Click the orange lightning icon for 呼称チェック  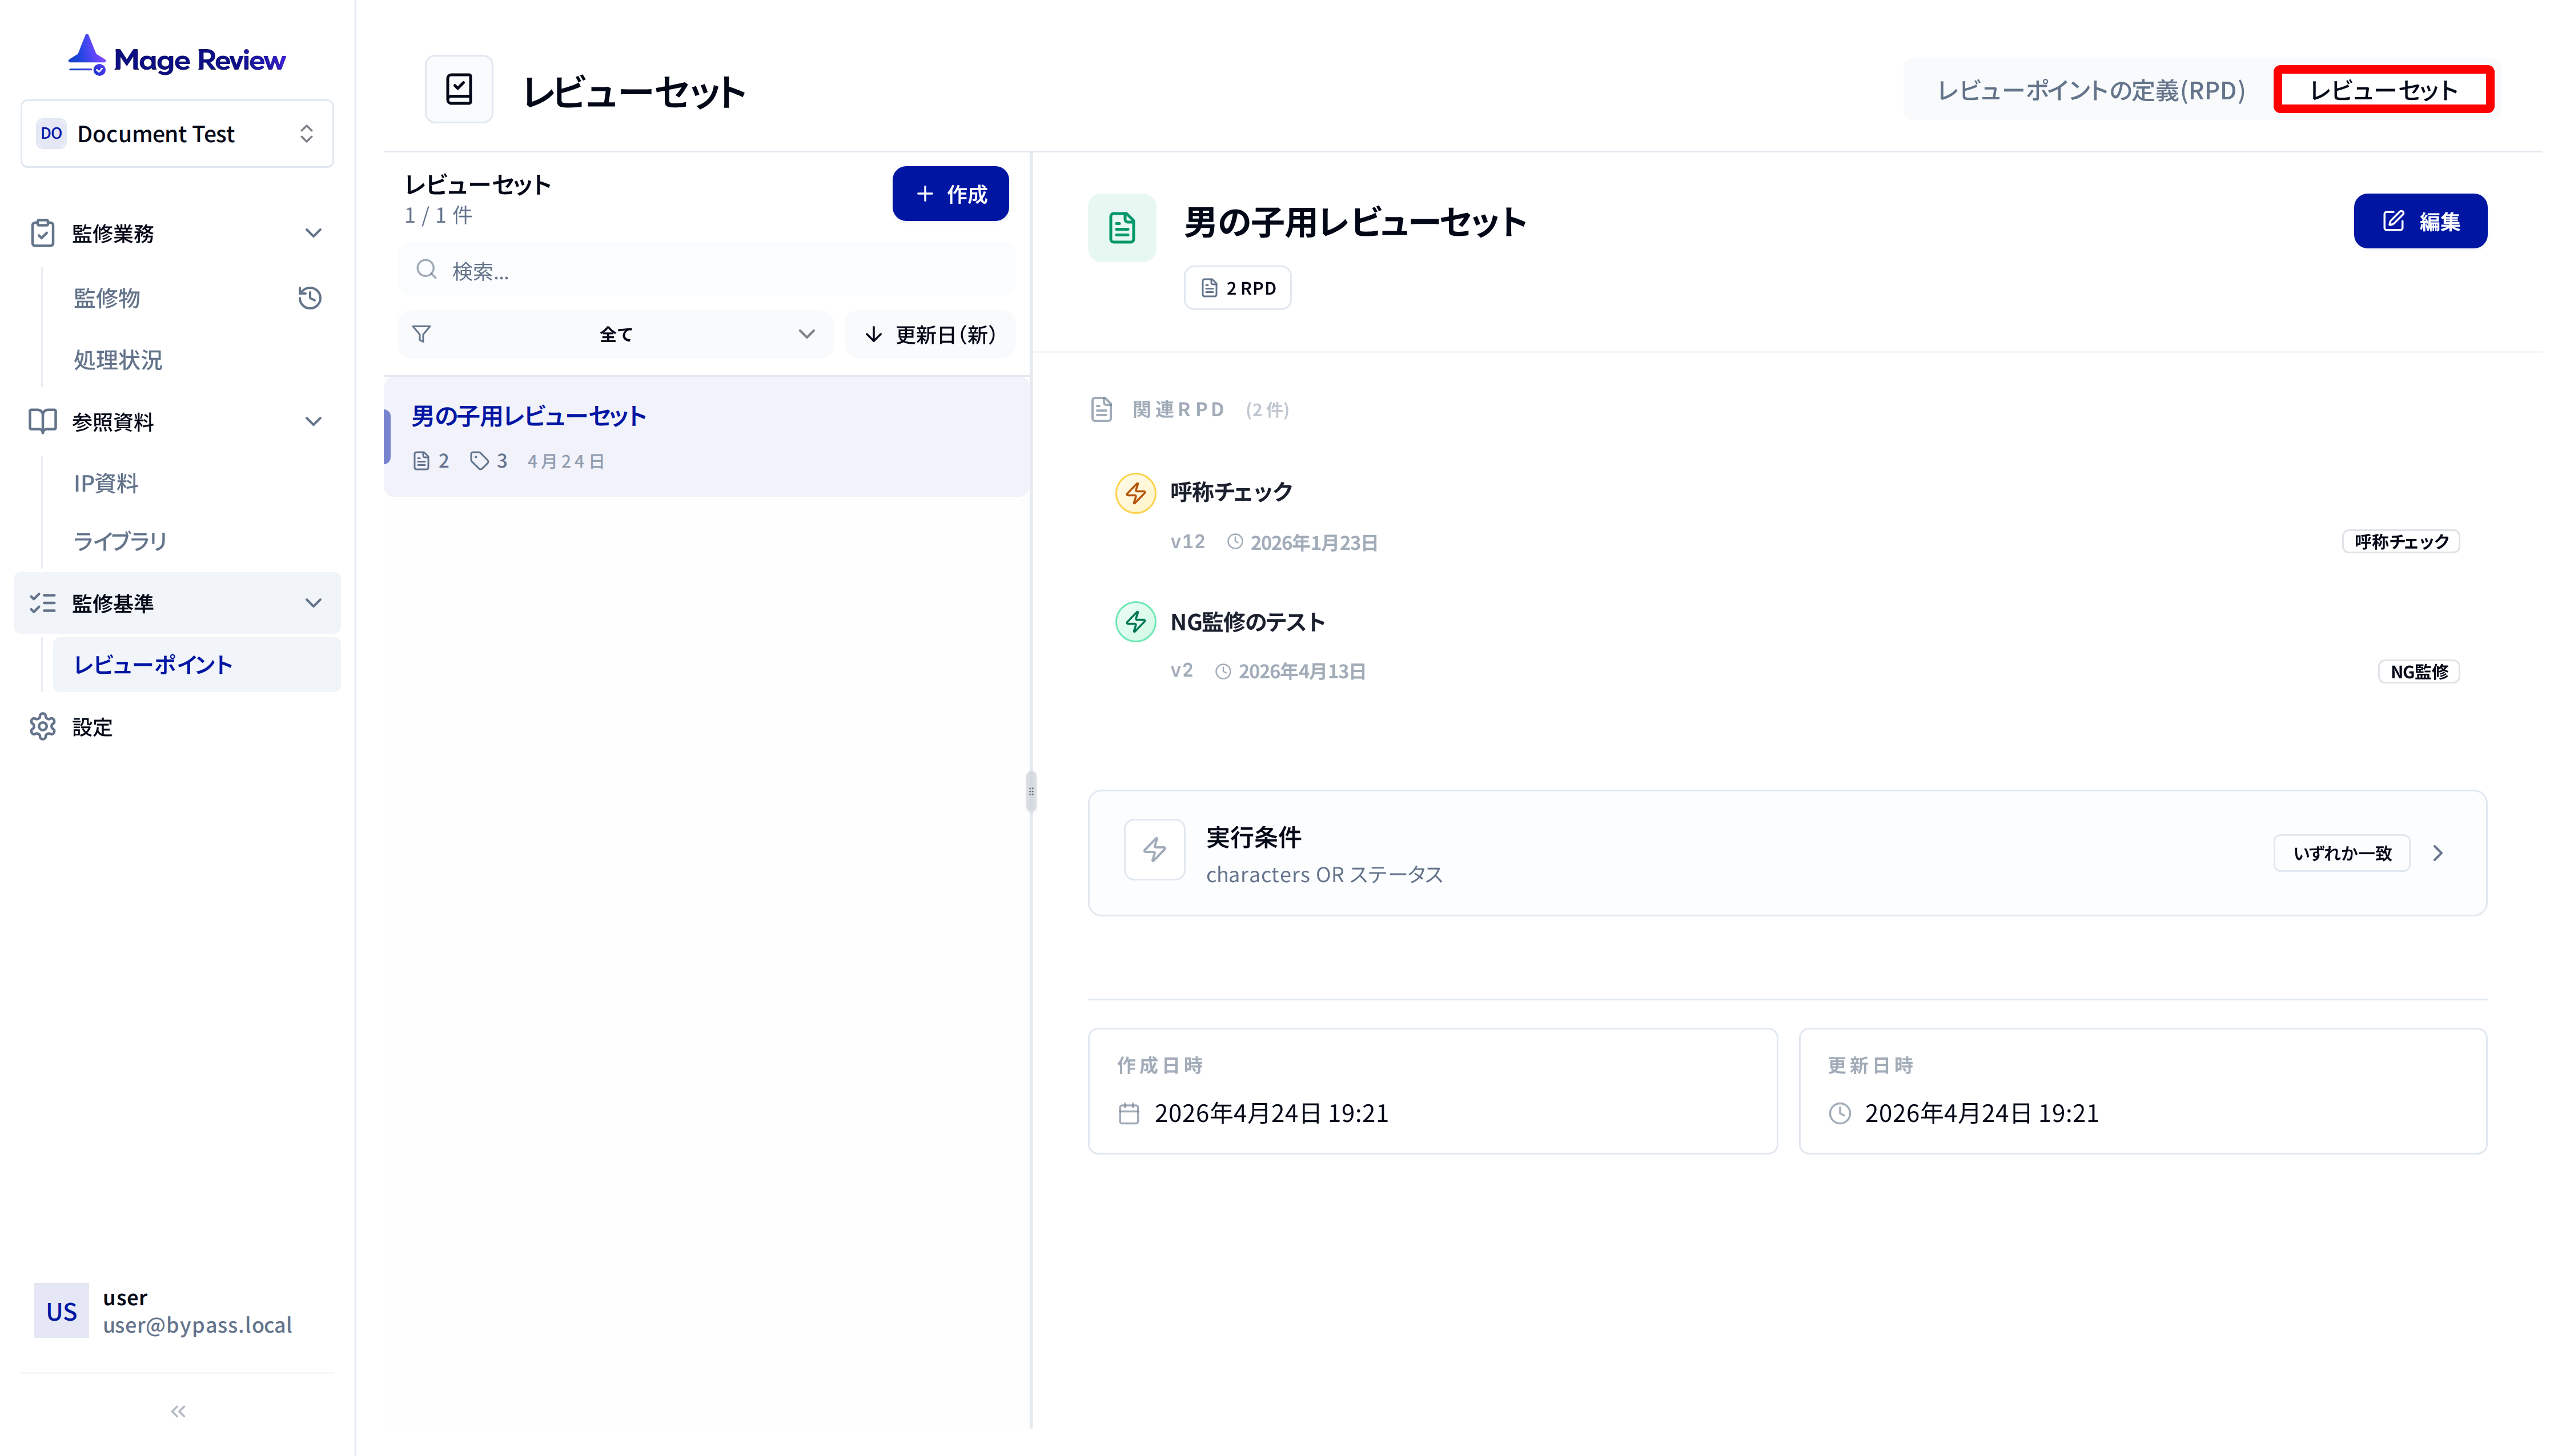point(1135,493)
